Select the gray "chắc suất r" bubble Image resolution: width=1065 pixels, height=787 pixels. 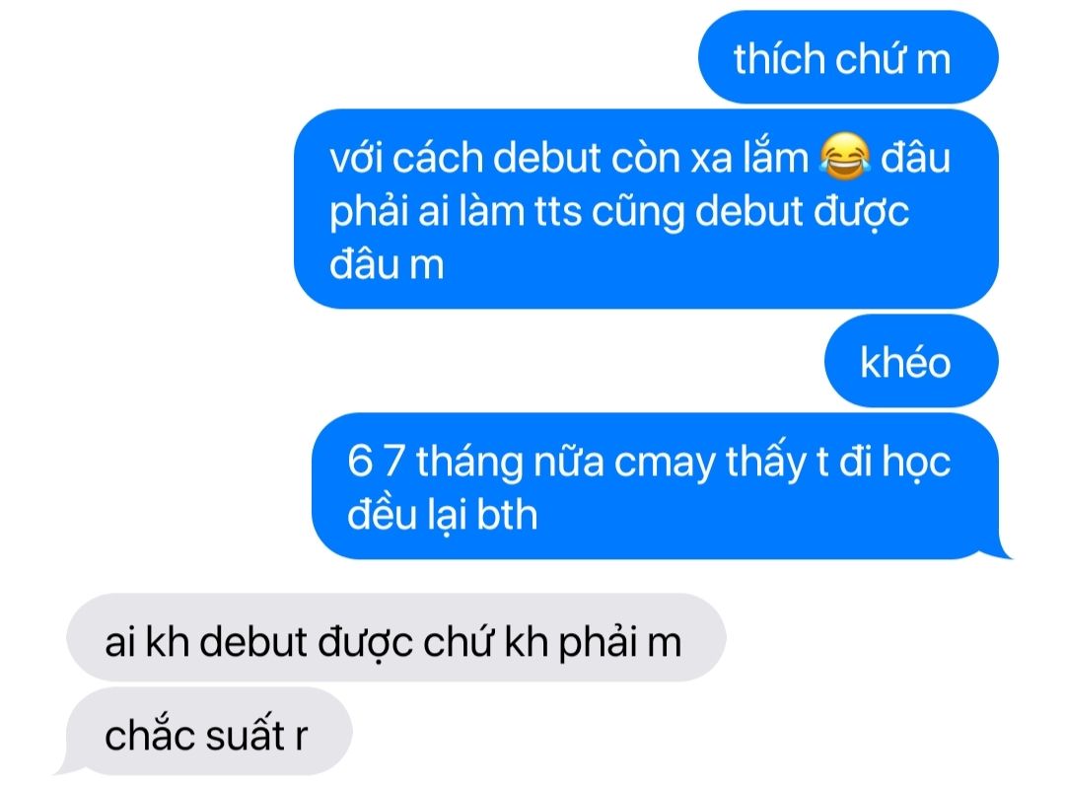click(206, 732)
